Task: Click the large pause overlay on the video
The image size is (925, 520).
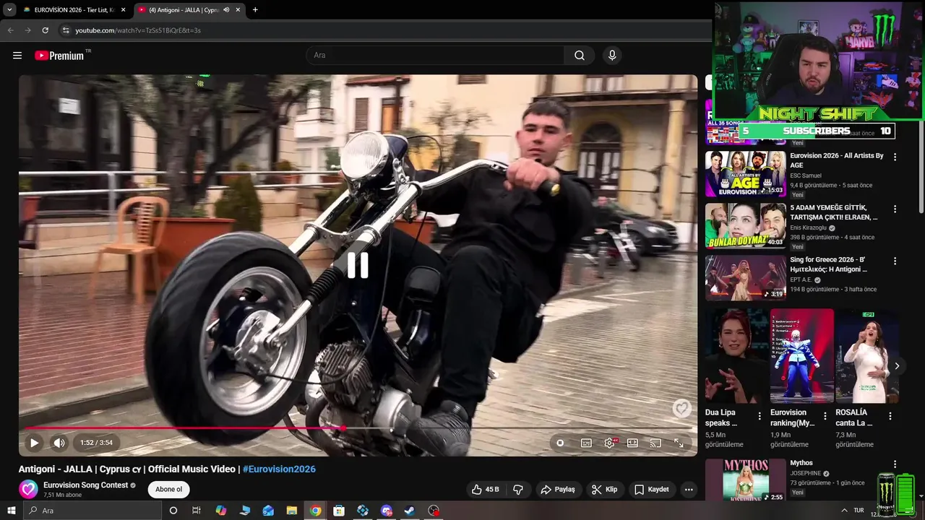Action: point(358,266)
